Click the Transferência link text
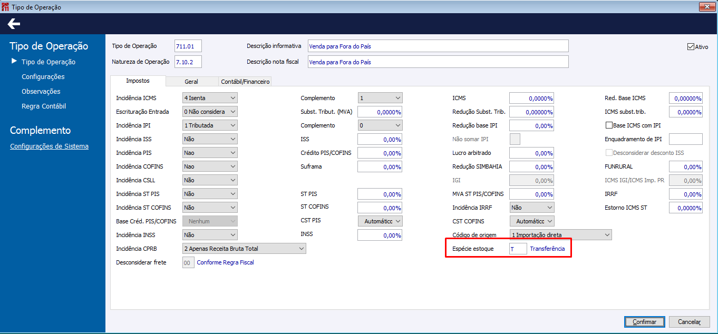 pyautogui.click(x=547, y=249)
